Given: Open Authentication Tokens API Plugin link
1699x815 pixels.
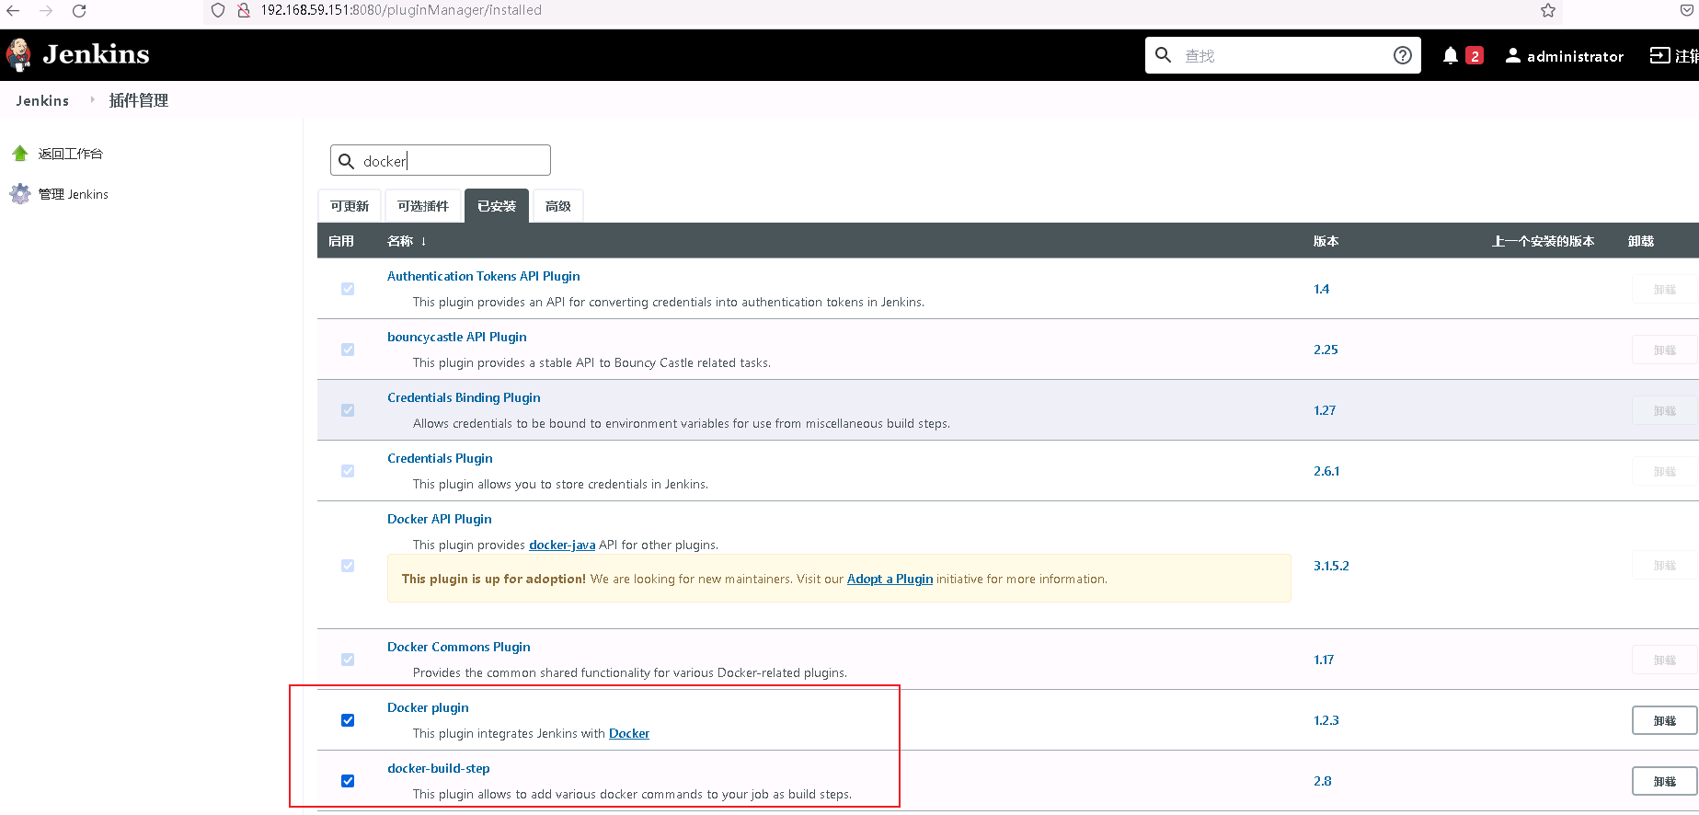Looking at the screenshot, I should 484,276.
